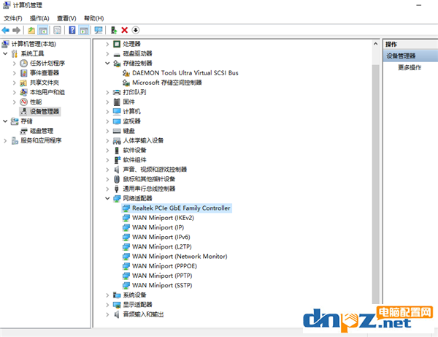Collapse the 存储 tree node
The height and width of the screenshot is (337, 438).
(5, 121)
